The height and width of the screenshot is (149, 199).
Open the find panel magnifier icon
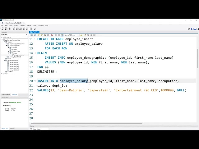coord(88,35)
